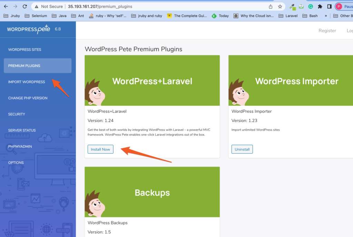Reload the page

click(x=24, y=7)
